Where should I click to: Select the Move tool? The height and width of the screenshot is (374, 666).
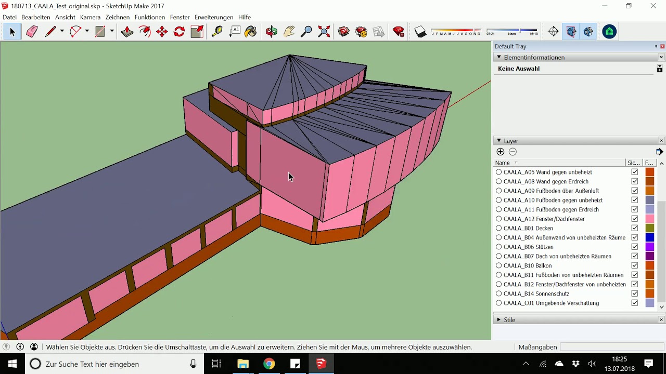162,32
